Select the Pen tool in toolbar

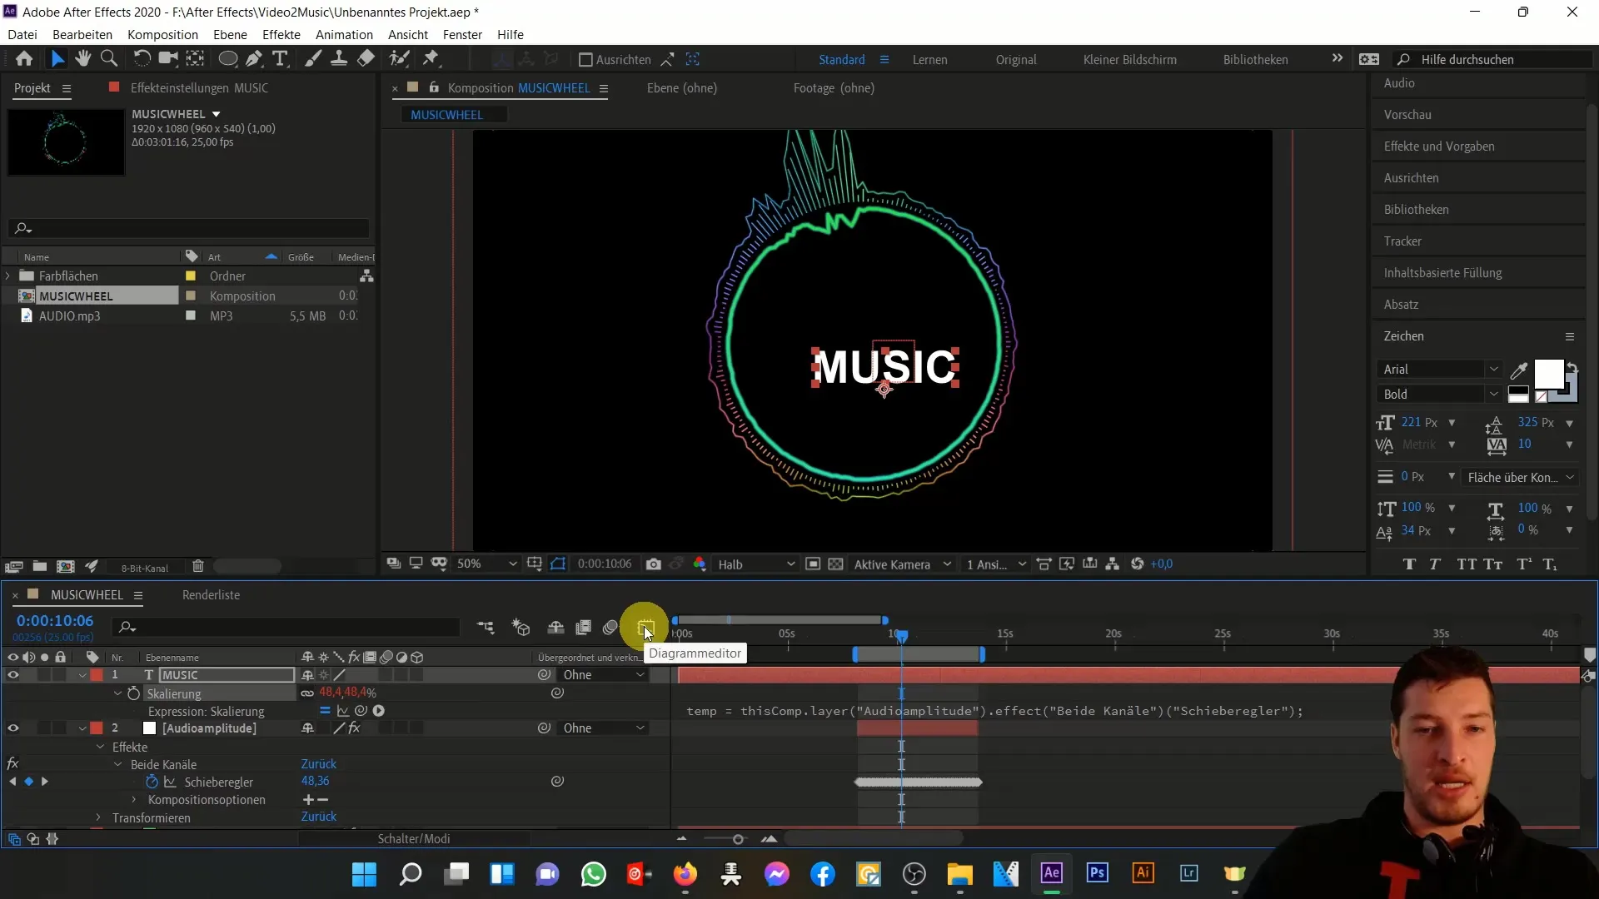tap(254, 59)
